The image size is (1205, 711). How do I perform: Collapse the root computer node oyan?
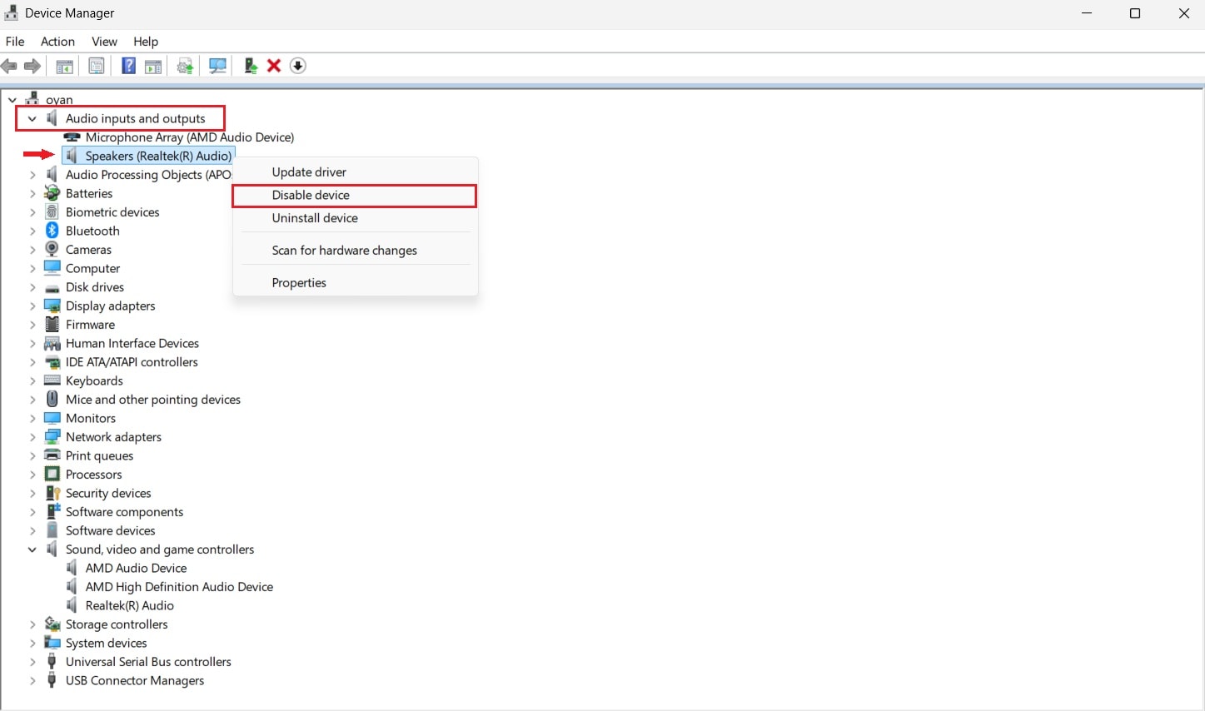pyautogui.click(x=12, y=100)
